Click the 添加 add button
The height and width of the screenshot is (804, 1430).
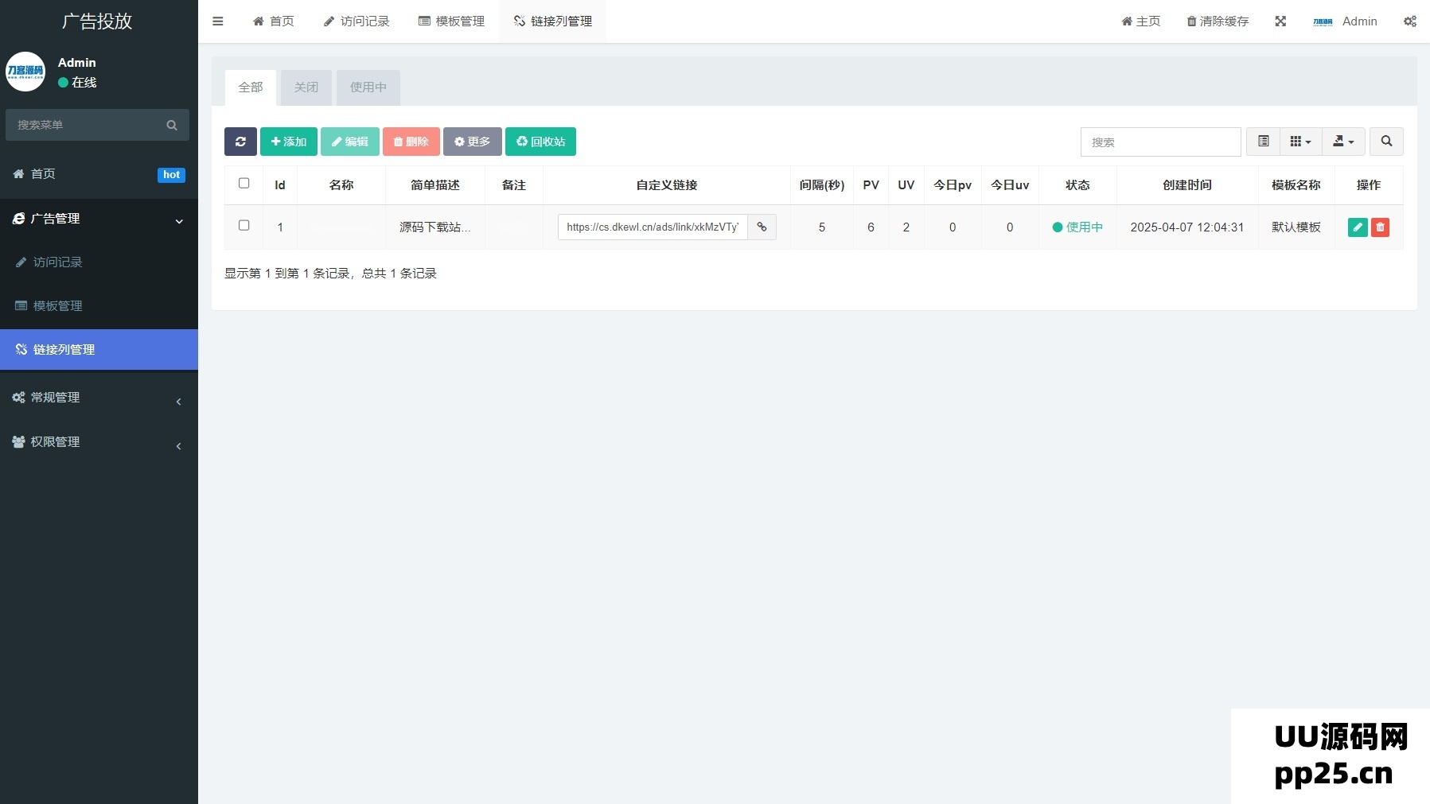[x=288, y=142]
